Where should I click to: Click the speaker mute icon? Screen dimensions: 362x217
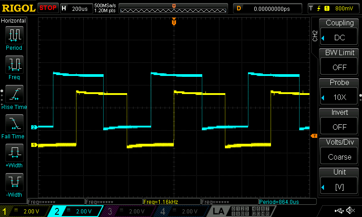pos(350,211)
